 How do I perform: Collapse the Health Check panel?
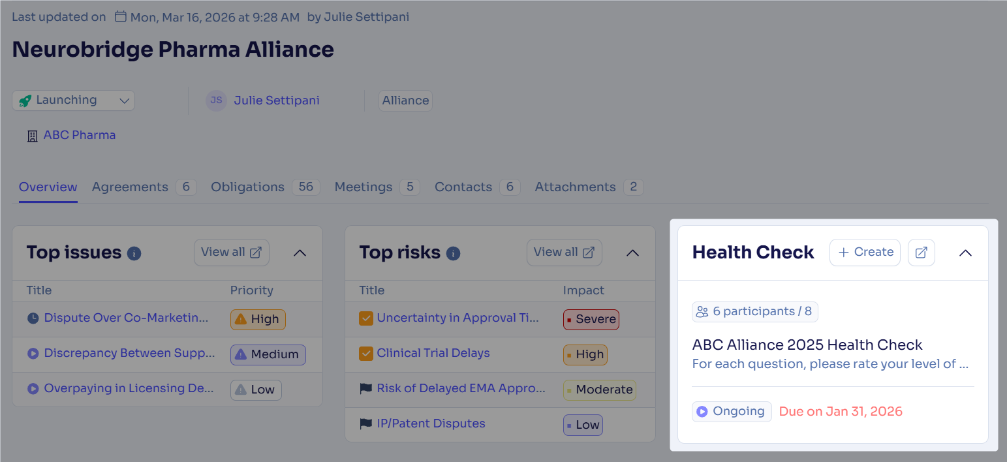coord(965,253)
